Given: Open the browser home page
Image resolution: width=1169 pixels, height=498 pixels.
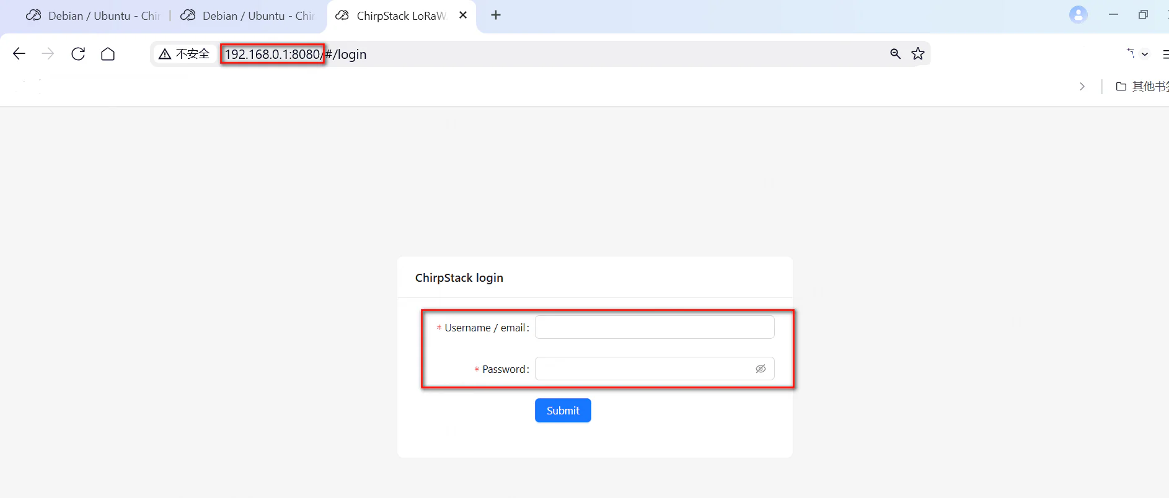Looking at the screenshot, I should (x=108, y=54).
